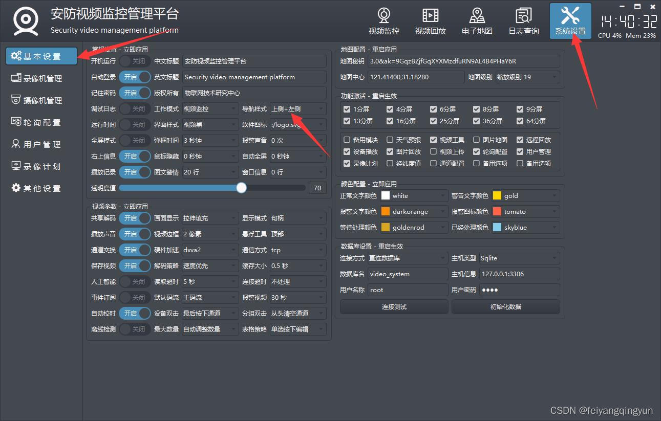The width and height of the screenshot is (661, 421).
Task: Disable the 自动登录 switch
Action: pos(135,77)
